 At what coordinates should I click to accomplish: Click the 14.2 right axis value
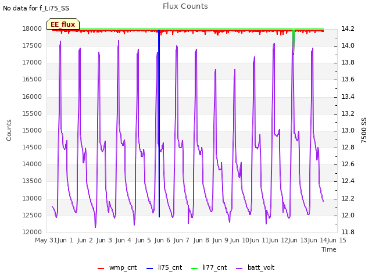coord(348,28)
